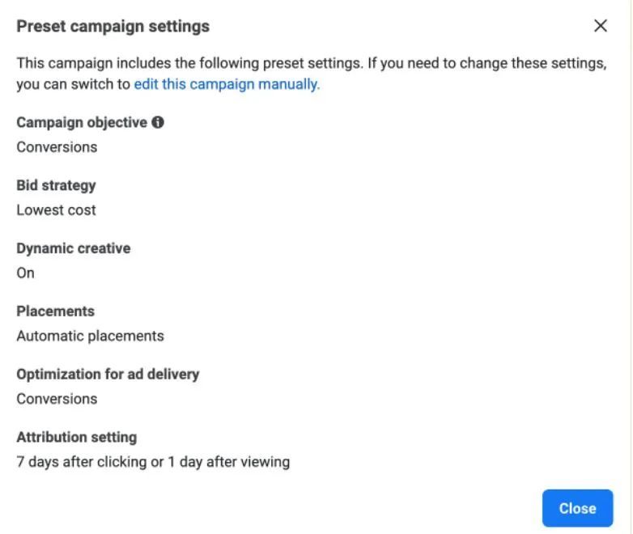The width and height of the screenshot is (633, 534).
Task: Select the 'Dynamic creative' heading
Action: pyautogui.click(x=73, y=248)
